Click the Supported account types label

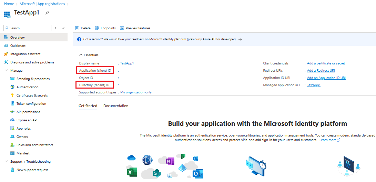click(x=98, y=92)
